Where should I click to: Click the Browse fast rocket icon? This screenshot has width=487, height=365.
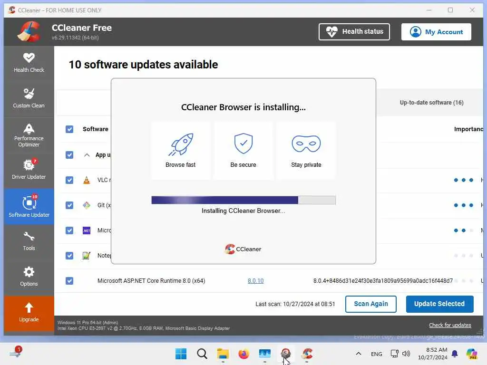tap(180, 144)
